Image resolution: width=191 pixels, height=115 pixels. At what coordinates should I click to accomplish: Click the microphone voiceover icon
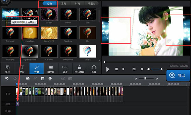click(x=50, y=79)
